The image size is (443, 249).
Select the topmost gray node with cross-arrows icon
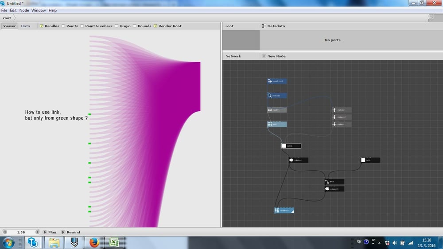click(342, 110)
